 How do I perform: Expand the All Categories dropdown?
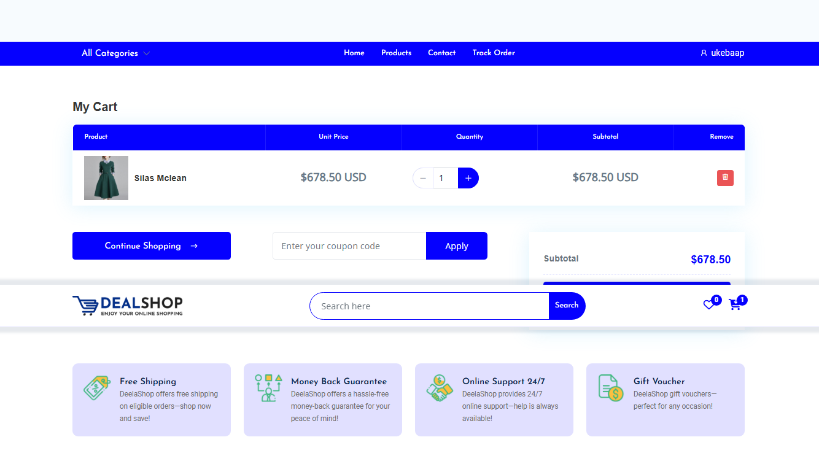click(115, 53)
